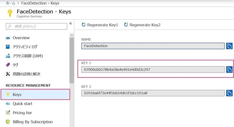Click the Billing By Subscription green icon

click(8, 122)
